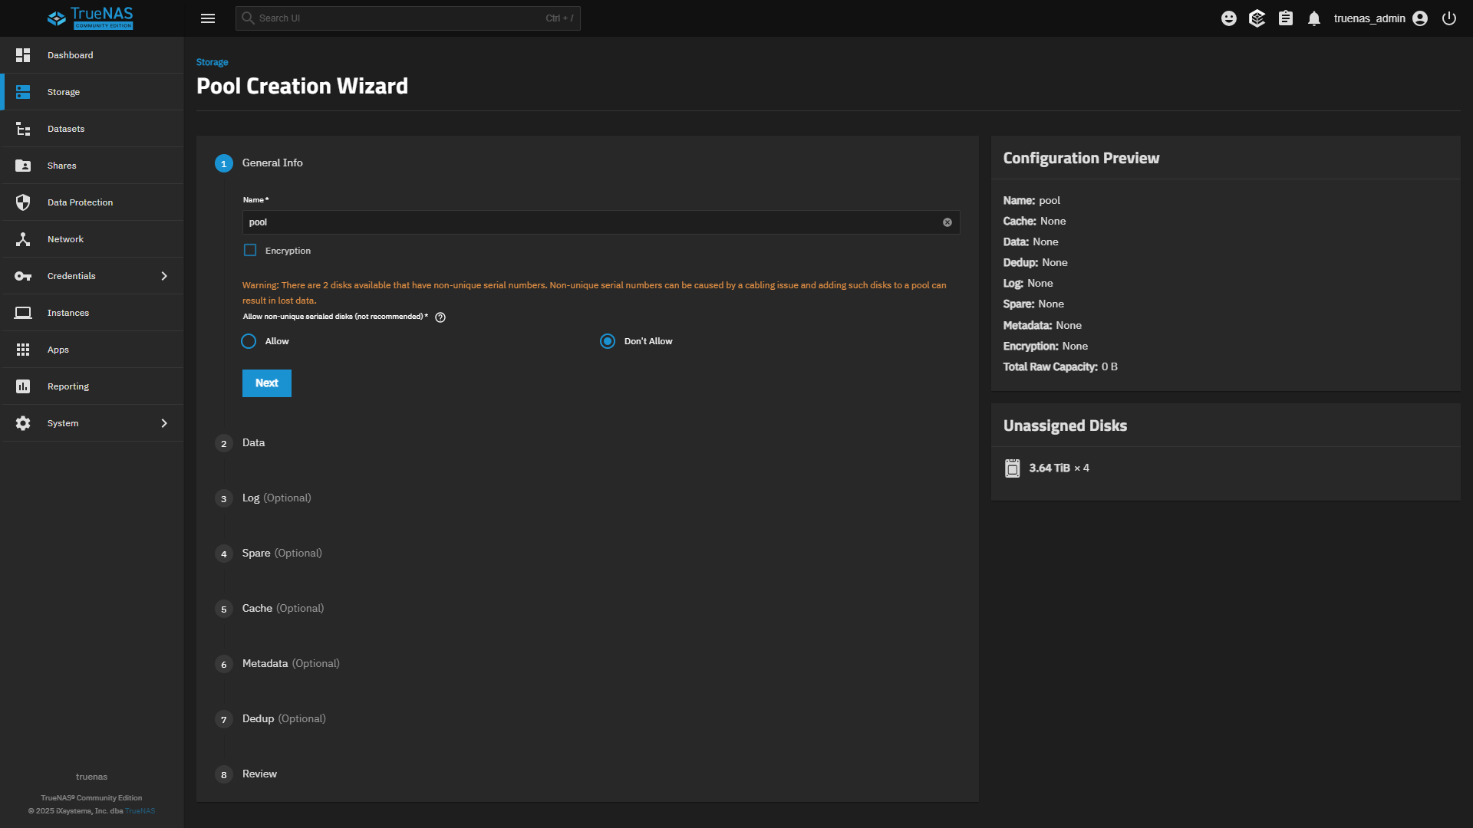This screenshot has width=1473, height=828.
Task: Open the alerts bell icon
Action: click(1314, 18)
